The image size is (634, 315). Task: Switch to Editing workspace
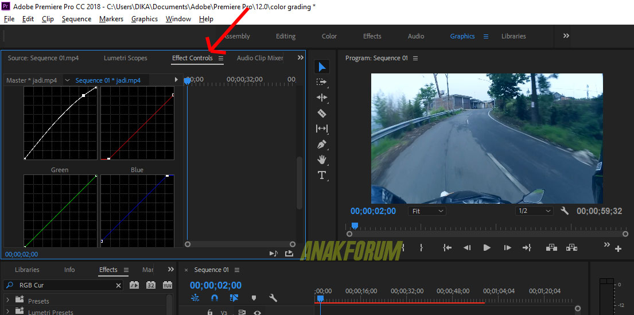(286, 36)
